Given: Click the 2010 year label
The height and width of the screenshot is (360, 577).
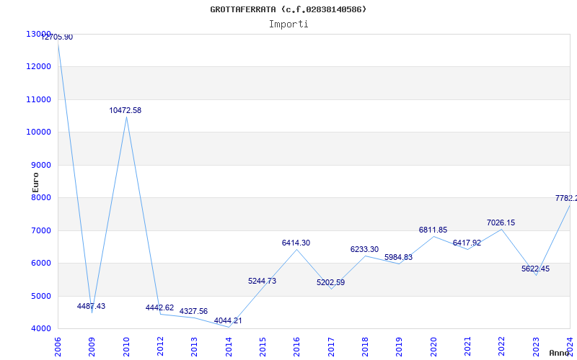Looking at the screenshot, I should [x=126, y=347].
